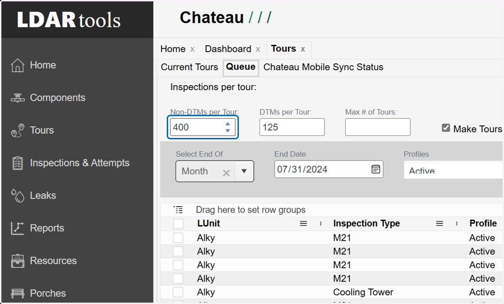This screenshot has width=504, height=304.
Task: Expand the Select End Of dropdown arrow
Action: point(244,171)
